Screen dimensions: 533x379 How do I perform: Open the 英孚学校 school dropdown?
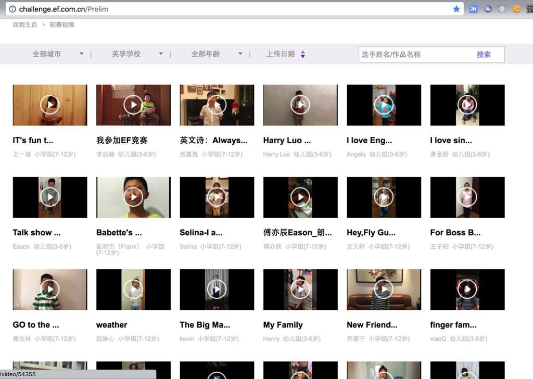(137, 54)
